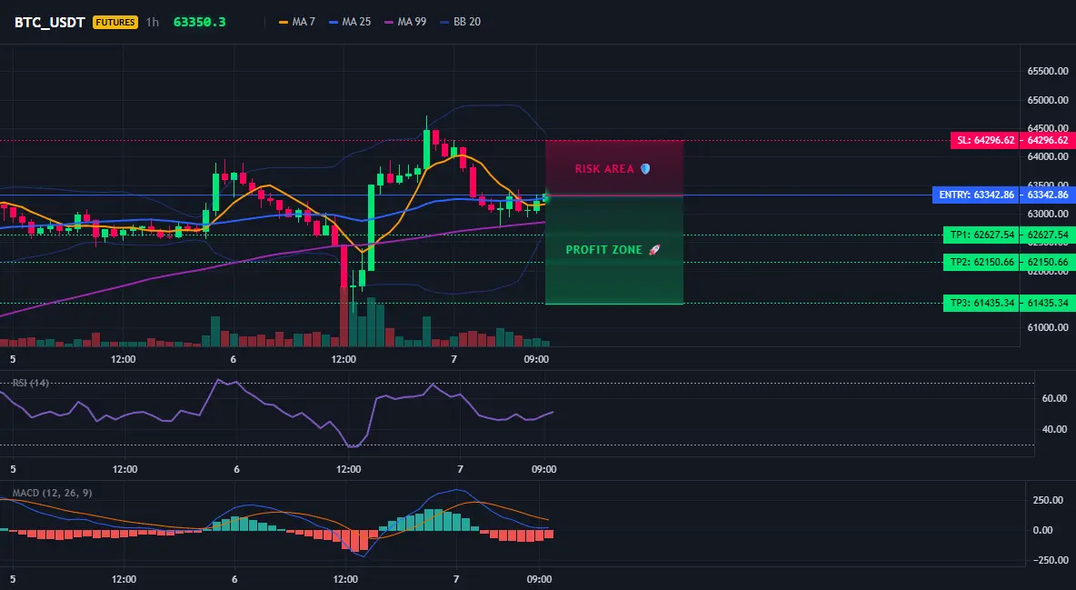Toggle the MA 99 indicator legend
This screenshot has width=1076, height=590.
[405, 22]
